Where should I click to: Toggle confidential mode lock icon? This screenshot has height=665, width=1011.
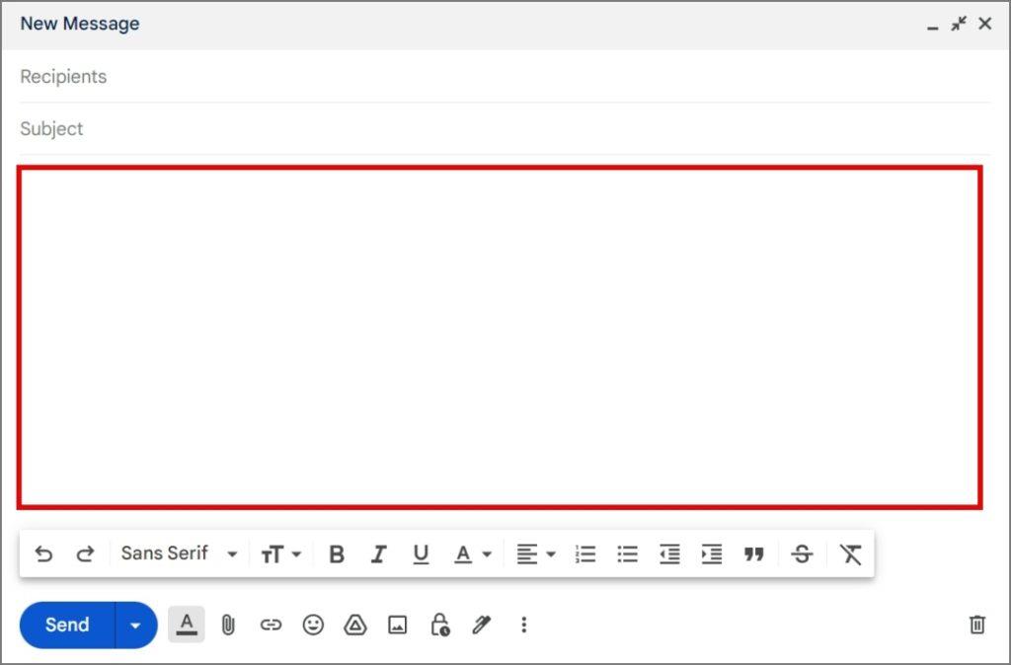439,625
